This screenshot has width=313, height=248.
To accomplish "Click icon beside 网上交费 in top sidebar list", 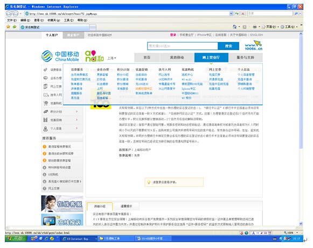I will coord(45,86).
